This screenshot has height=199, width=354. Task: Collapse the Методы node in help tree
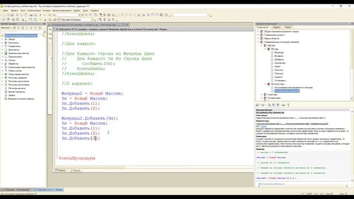pos(265,49)
